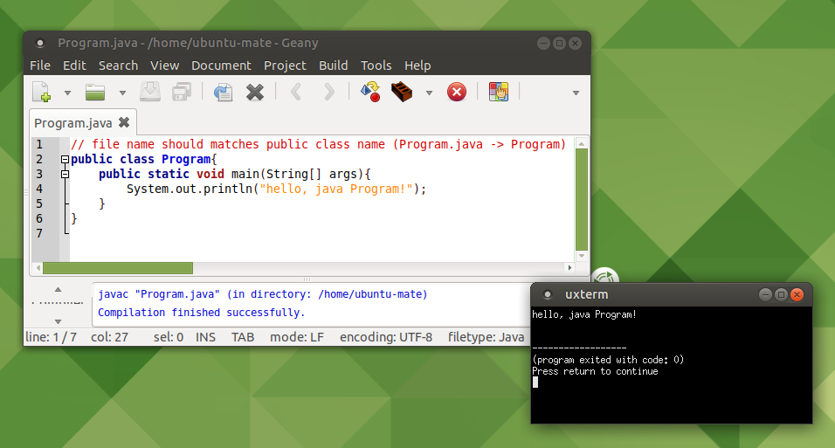Navigate back one location
Screen dimensions: 835x448
click(296, 93)
